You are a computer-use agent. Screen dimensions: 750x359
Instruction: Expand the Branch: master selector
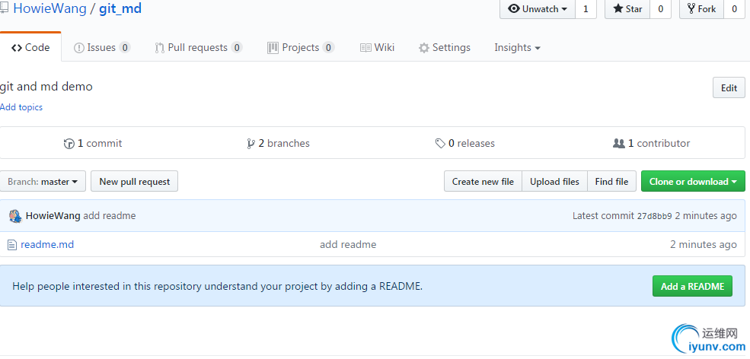[x=43, y=182]
